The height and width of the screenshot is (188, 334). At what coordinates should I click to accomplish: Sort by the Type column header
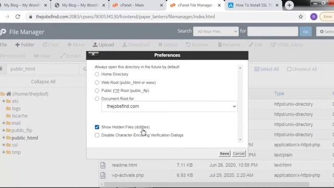[x=279, y=93]
